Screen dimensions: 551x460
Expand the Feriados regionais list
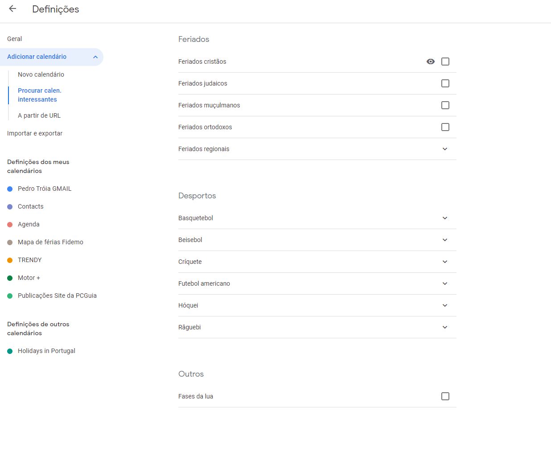pyautogui.click(x=444, y=149)
